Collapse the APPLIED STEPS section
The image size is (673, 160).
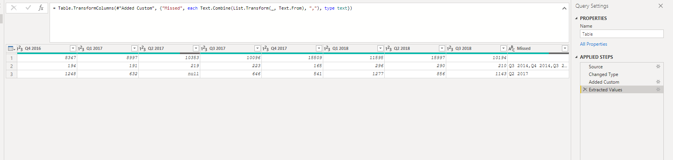click(577, 57)
